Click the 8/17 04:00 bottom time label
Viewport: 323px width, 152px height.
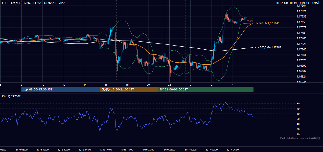click(x=233, y=149)
